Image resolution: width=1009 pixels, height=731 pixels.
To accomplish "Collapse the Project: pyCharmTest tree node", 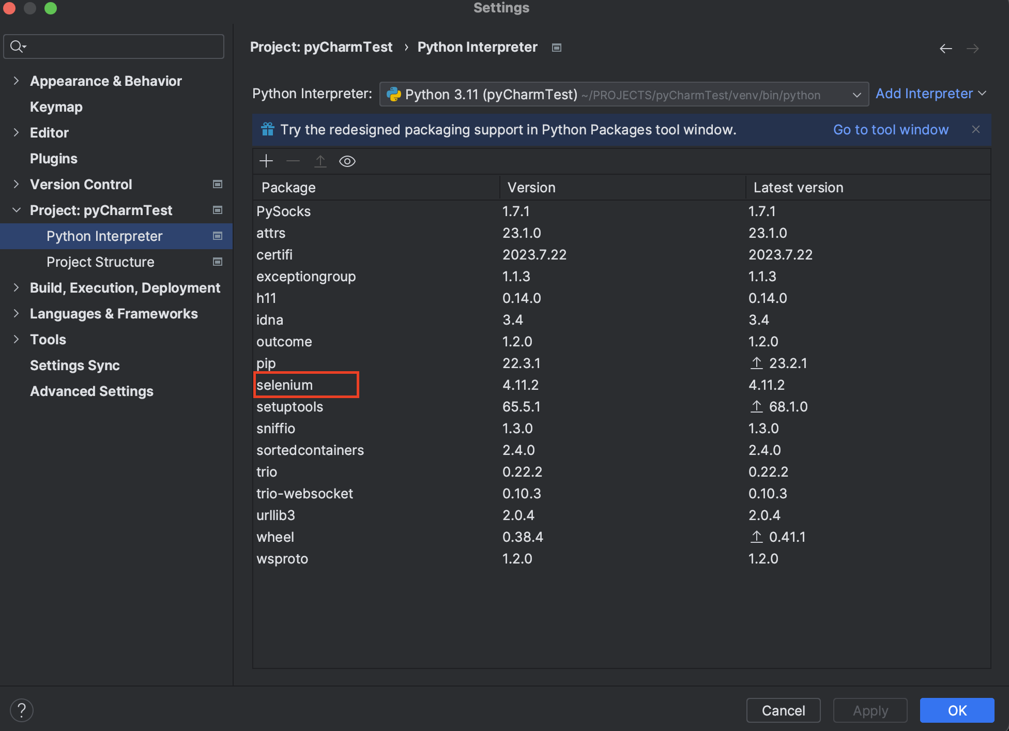I will click(16, 210).
